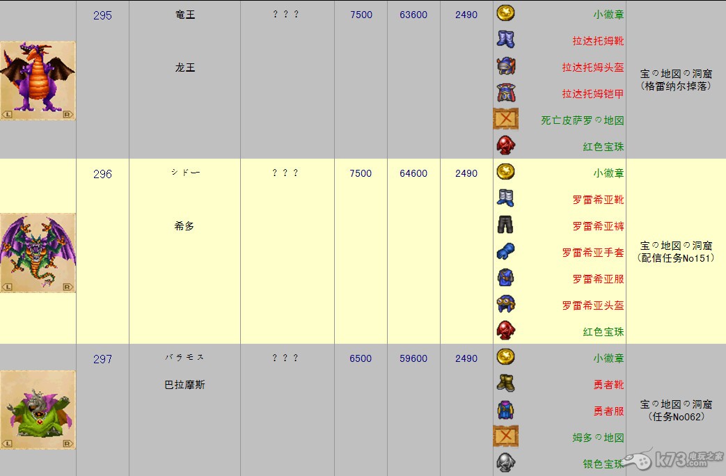Viewport: 726px width, 476px height.
Task: Select the 罗雷希亚裤 black pants icon
Action: [x=505, y=225]
